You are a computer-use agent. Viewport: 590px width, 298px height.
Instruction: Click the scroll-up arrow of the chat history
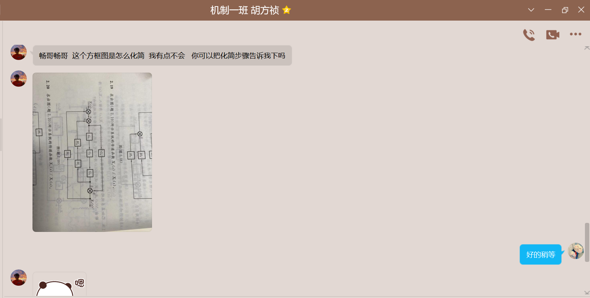pos(587,48)
